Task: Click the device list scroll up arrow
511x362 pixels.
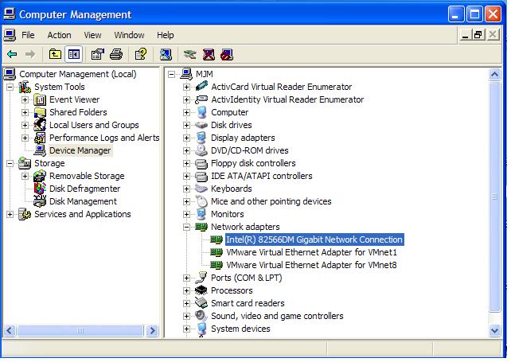Action: tap(495, 75)
